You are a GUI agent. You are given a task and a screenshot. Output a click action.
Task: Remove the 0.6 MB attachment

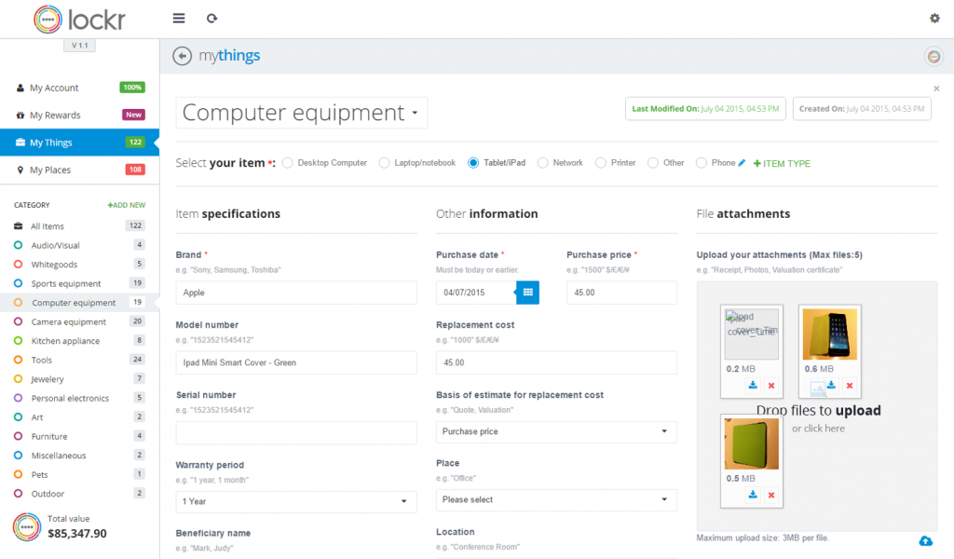[x=850, y=385]
